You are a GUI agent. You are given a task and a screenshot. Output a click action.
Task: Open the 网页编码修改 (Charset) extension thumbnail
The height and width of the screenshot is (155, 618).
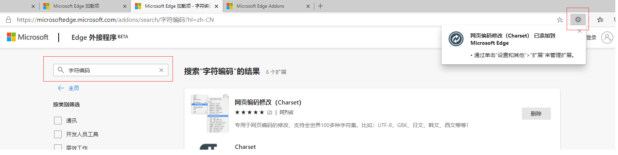(210, 114)
